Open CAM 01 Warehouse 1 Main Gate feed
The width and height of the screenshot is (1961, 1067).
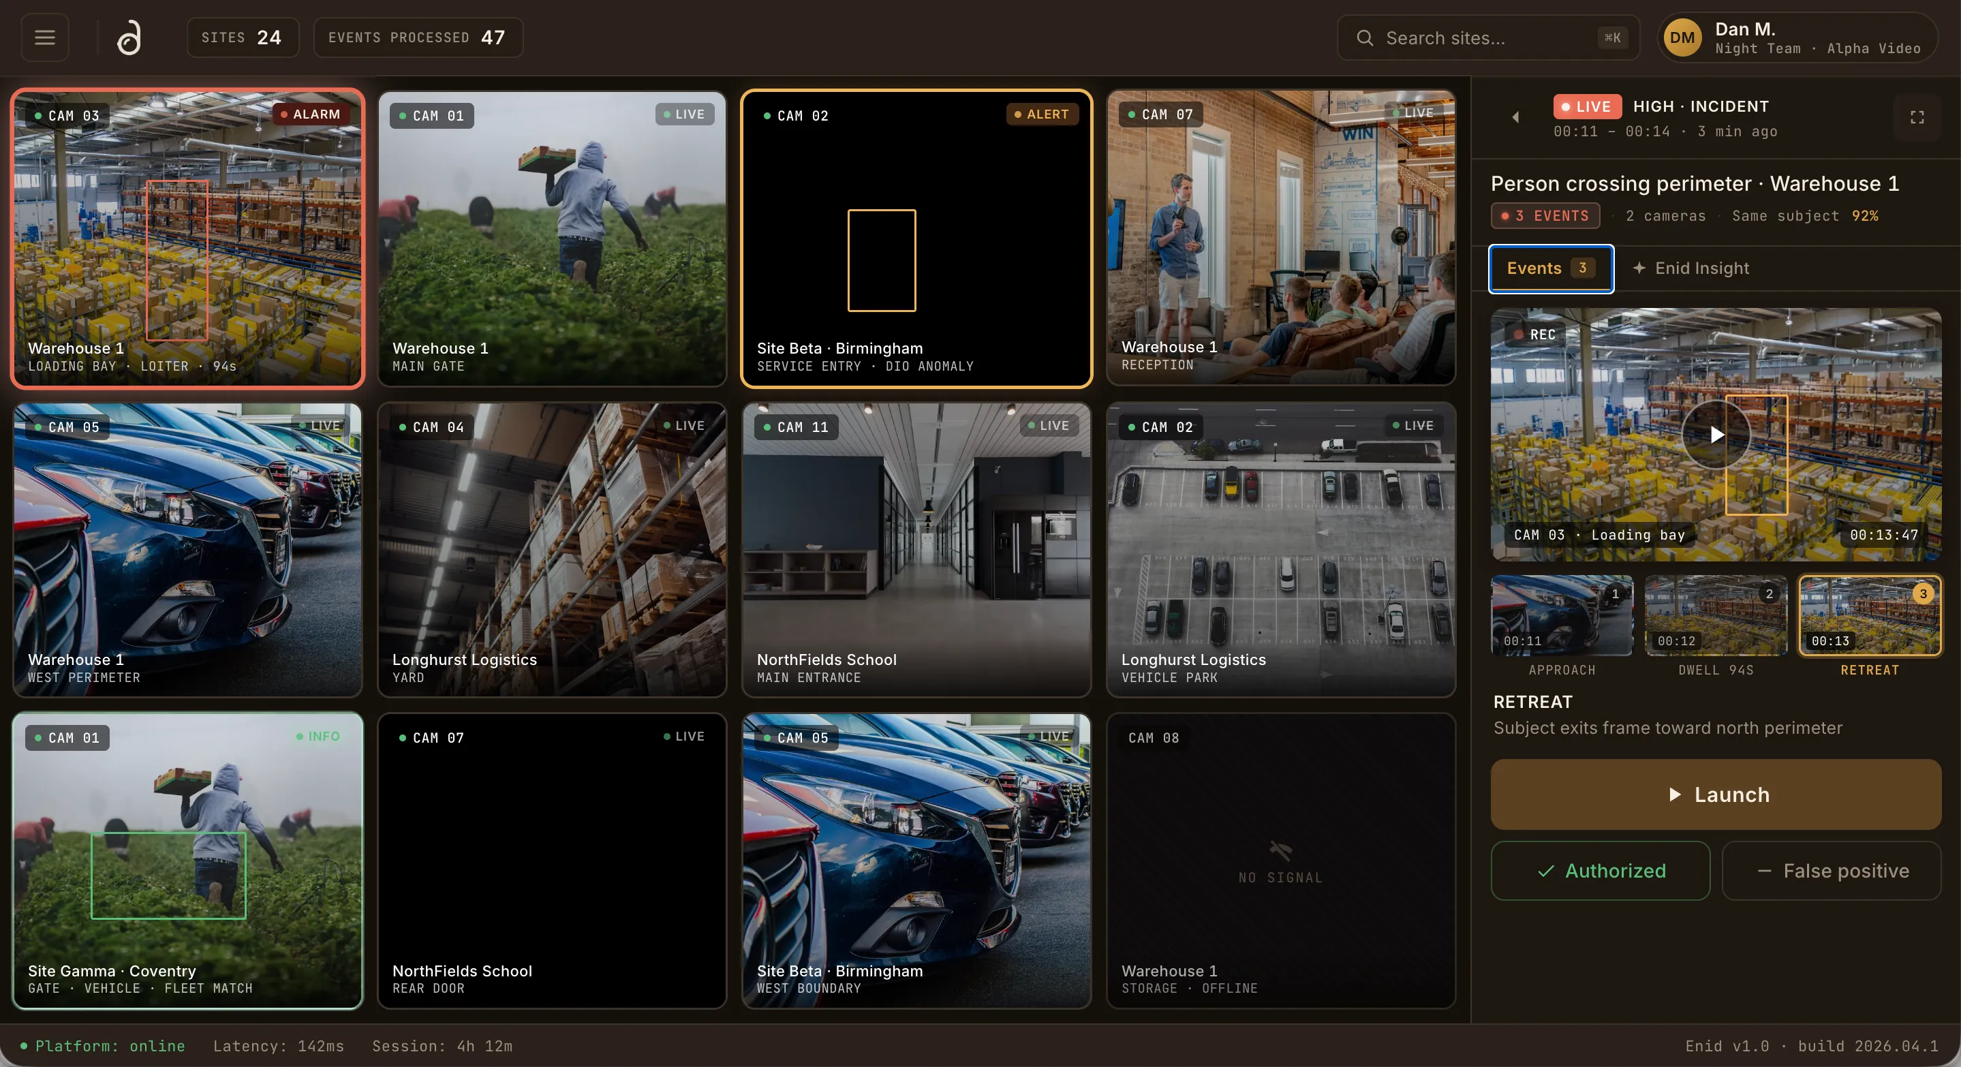pyautogui.click(x=552, y=239)
